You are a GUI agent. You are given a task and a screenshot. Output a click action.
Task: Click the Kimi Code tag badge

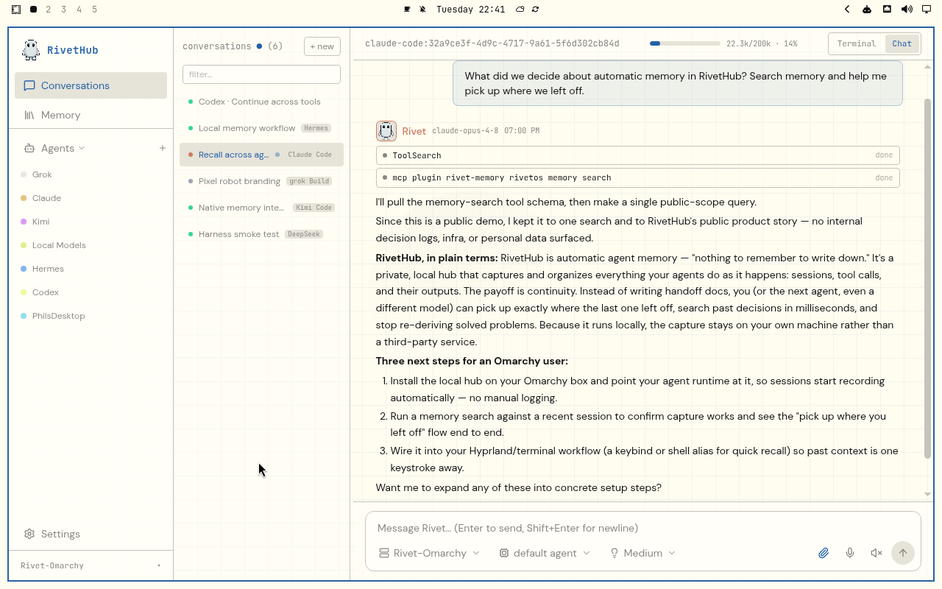314,208
